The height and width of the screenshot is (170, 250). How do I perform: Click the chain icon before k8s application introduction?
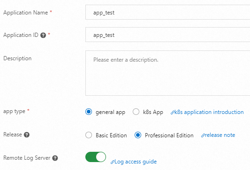coord(172,113)
